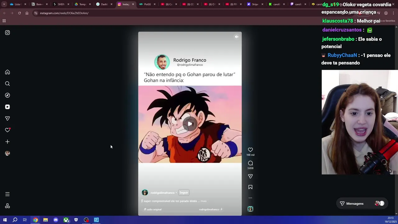Close the Instagram browser tab

(x=133, y=4)
